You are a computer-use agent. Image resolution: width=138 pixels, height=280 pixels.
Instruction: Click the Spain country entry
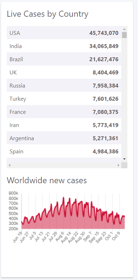click(x=16, y=152)
